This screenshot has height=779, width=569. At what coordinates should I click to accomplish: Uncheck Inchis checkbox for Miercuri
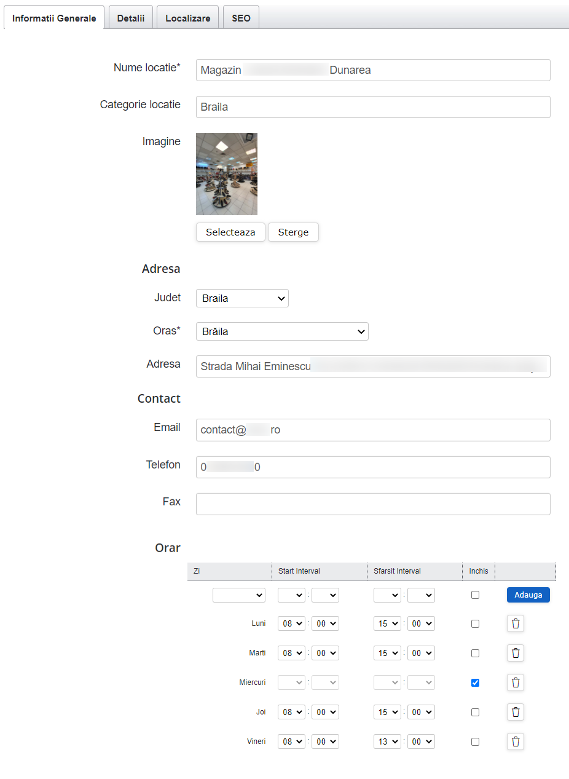tap(475, 682)
